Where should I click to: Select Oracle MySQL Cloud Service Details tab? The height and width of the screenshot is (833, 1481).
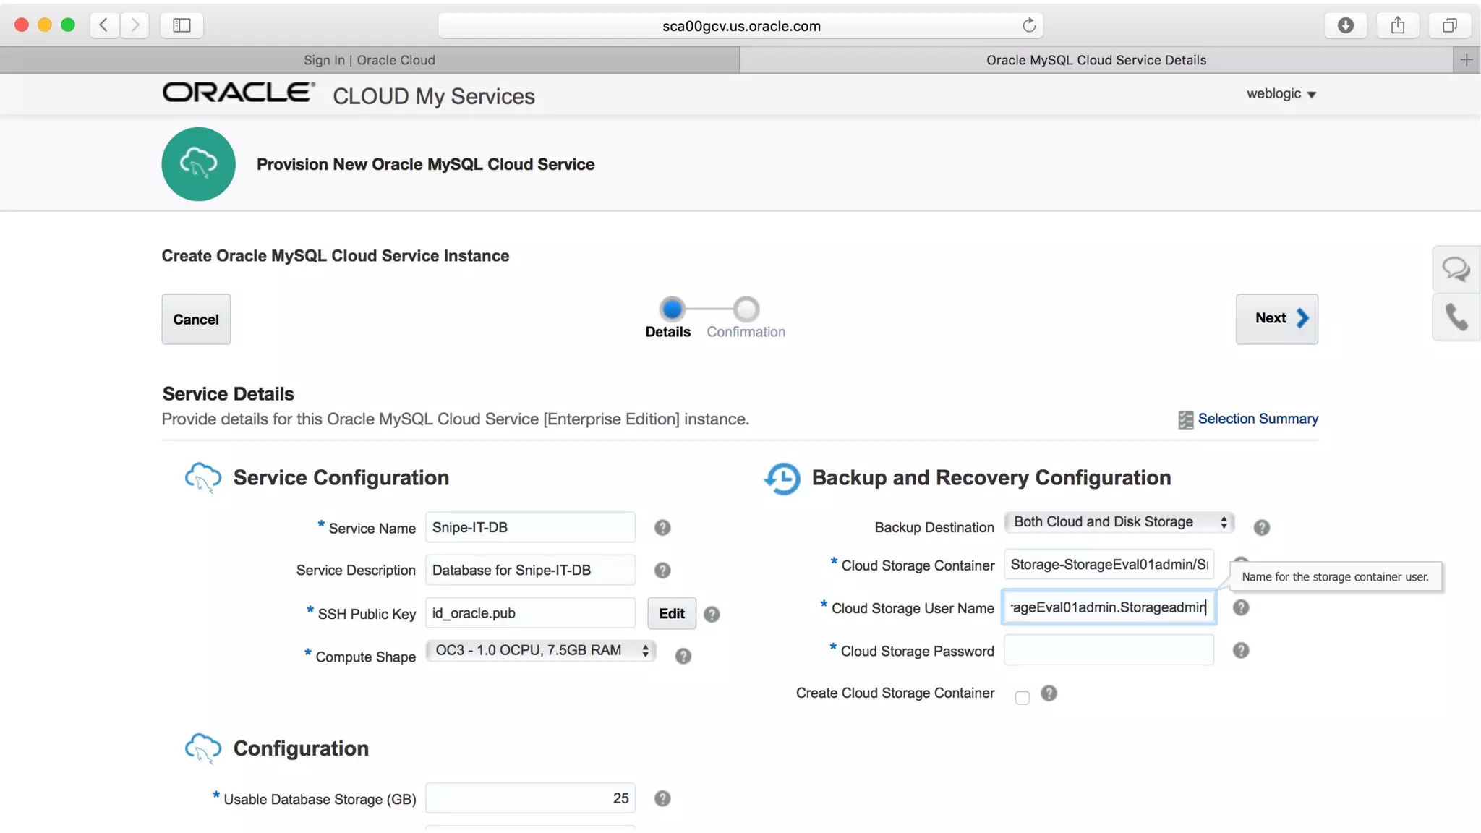coord(1096,60)
